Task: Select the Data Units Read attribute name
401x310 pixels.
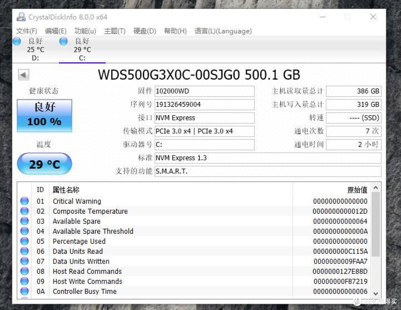Action: [78, 251]
